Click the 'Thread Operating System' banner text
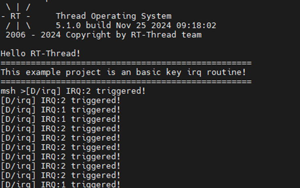This screenshot has width=300, height=188. [114, 16]
